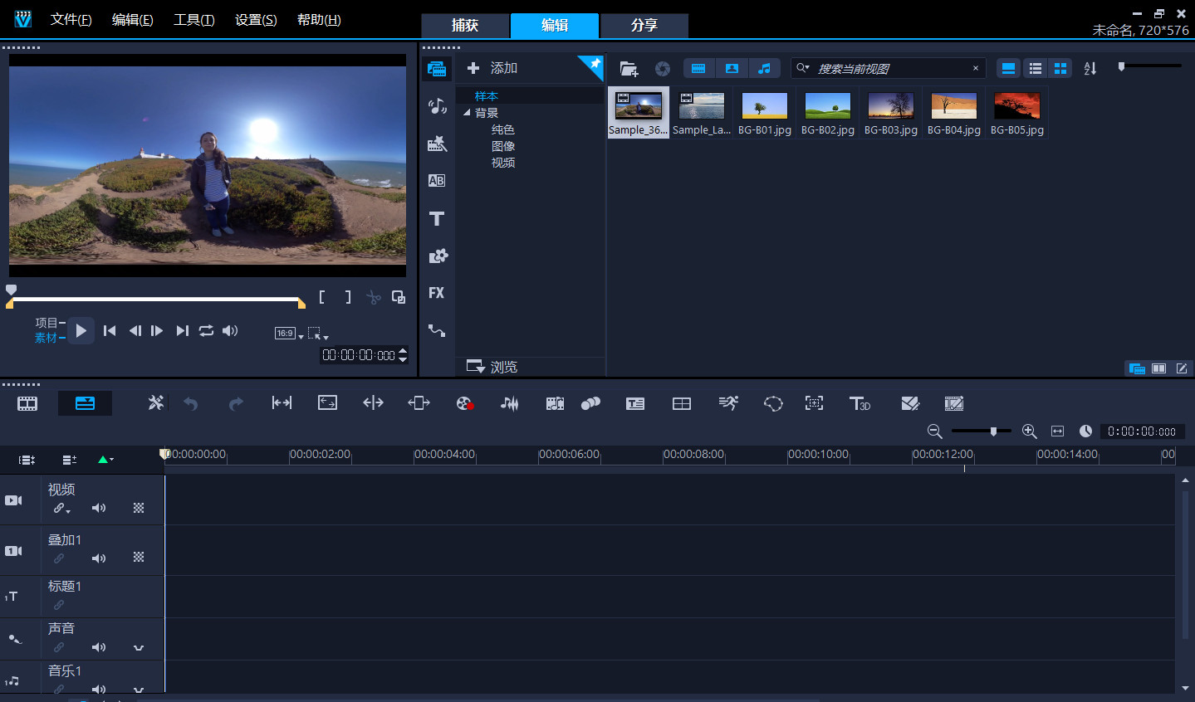
Task: Split clip with scissors icon
Action: (374, 297)
